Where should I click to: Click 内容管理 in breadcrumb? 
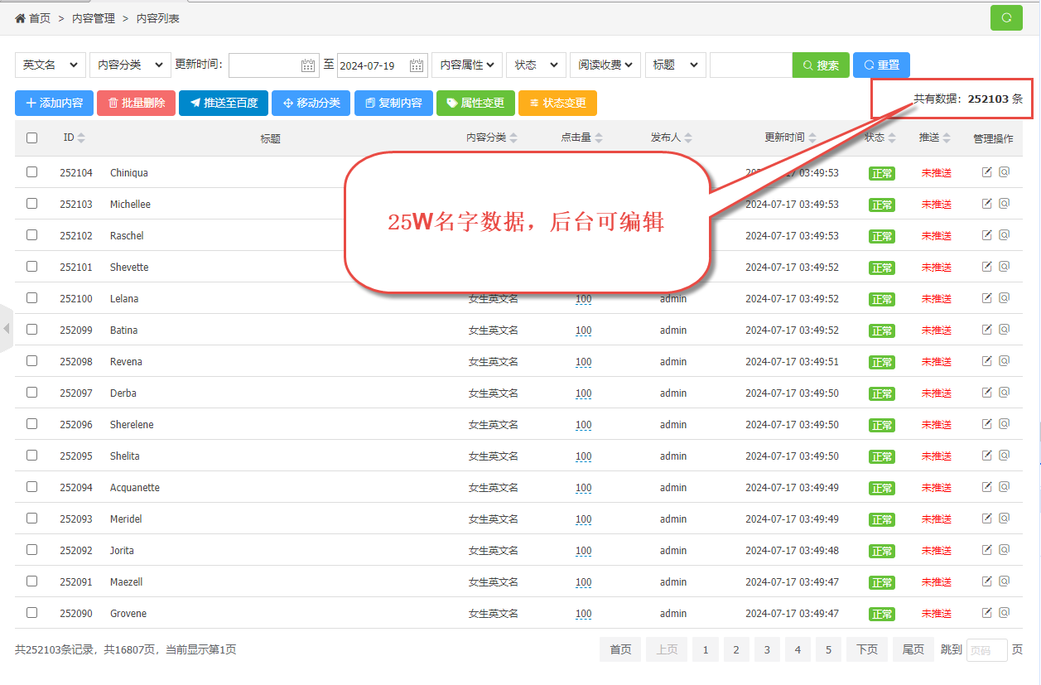click(92, 18)
